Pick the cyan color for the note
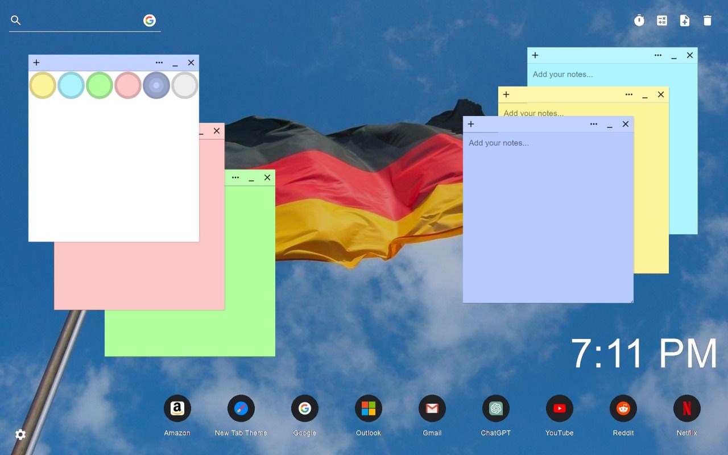Viewport: 728px width, 455px height. coord(71,85)
